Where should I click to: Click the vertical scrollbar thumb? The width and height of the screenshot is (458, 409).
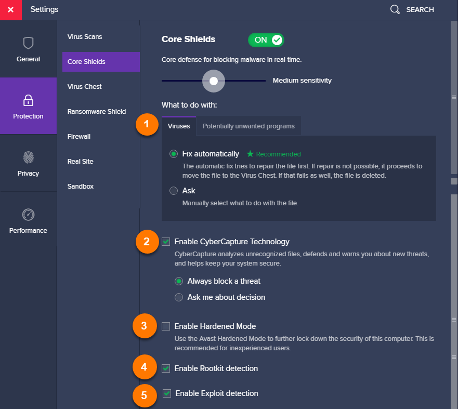(454, 97)
